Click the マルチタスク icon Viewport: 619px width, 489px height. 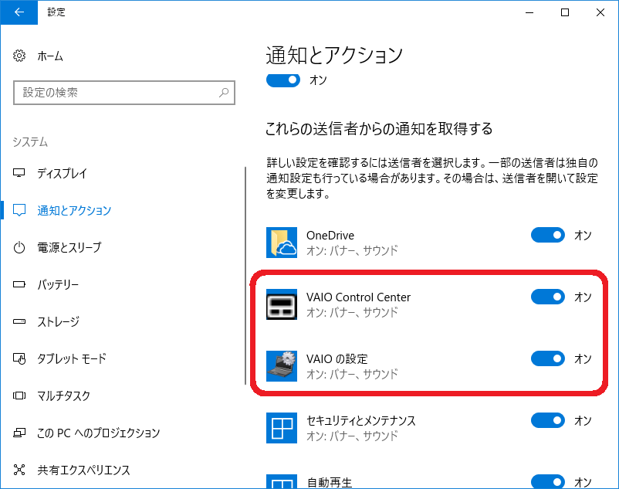click(19, 396)
